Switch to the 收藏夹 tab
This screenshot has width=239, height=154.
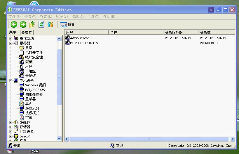tap(27, 33)
